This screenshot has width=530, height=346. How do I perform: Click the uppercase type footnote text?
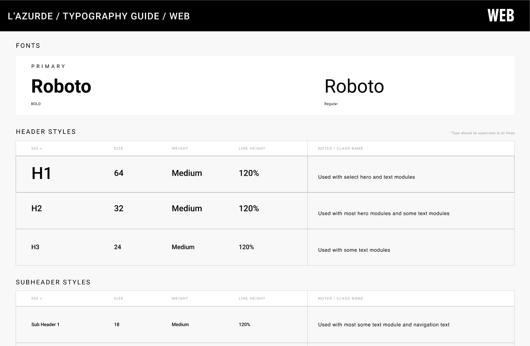482,133
